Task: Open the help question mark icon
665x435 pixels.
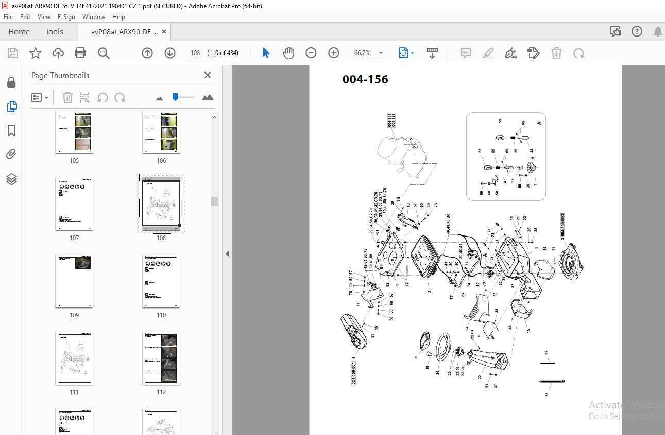Action: click(637, 31)
